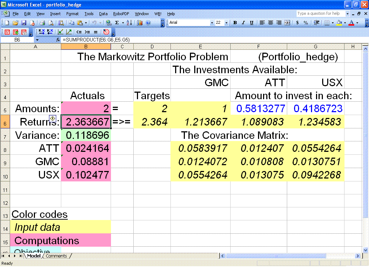Open the Borders style dropdown arrow

pyautogui.click(x=333, y=23)
